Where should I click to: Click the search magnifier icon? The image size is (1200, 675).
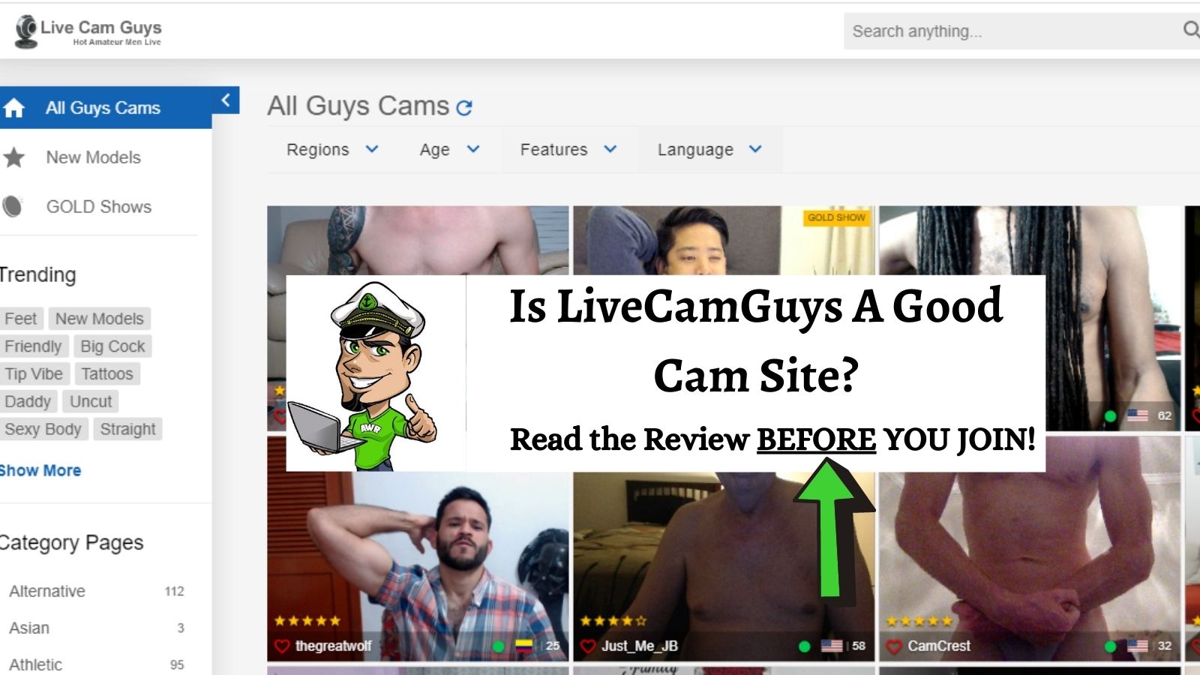[1190, 30]
